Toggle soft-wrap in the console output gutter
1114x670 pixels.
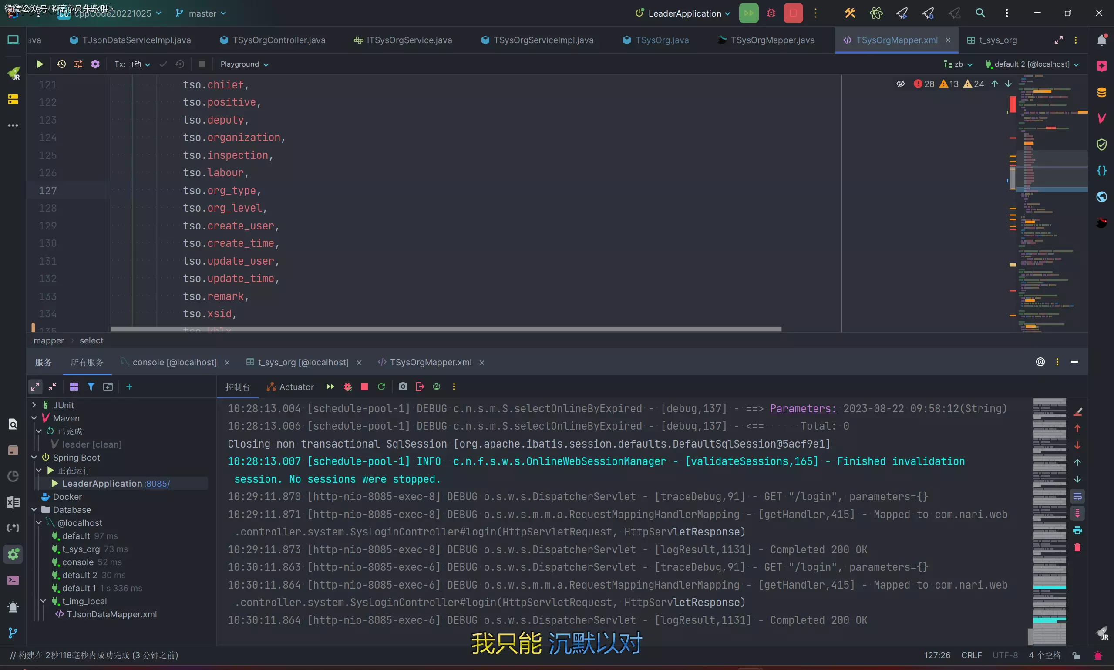1077,497
